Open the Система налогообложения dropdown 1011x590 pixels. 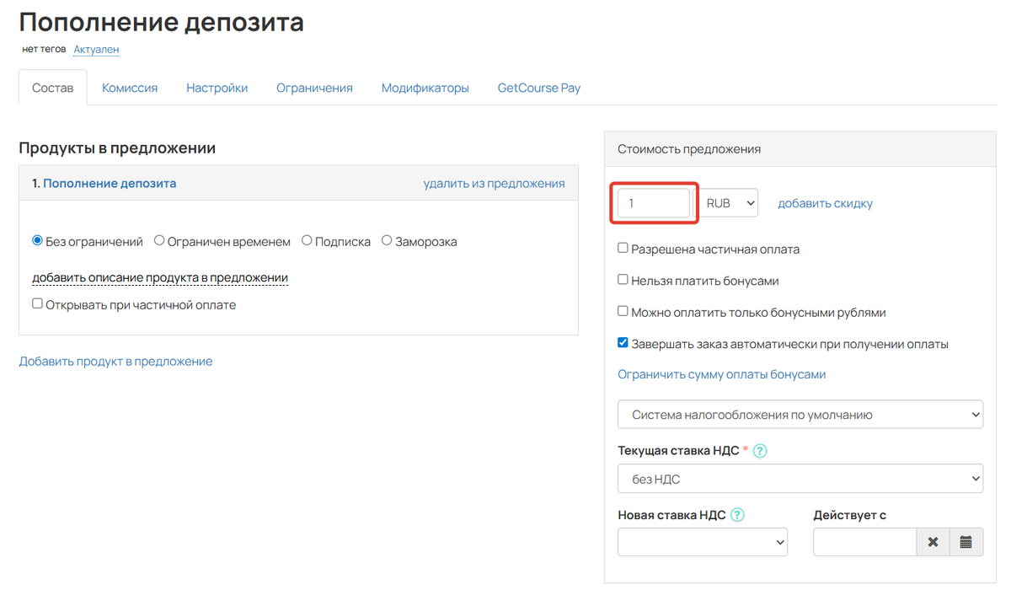(x=800, y=414)
